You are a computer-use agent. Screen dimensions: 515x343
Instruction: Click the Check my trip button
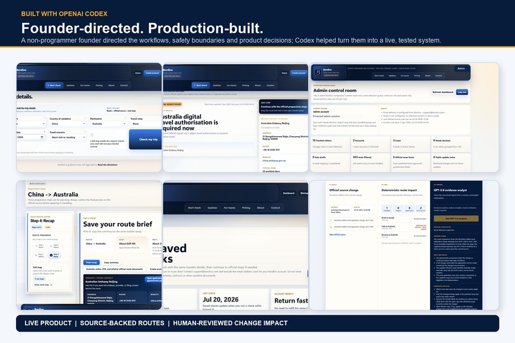pos(146,139)
